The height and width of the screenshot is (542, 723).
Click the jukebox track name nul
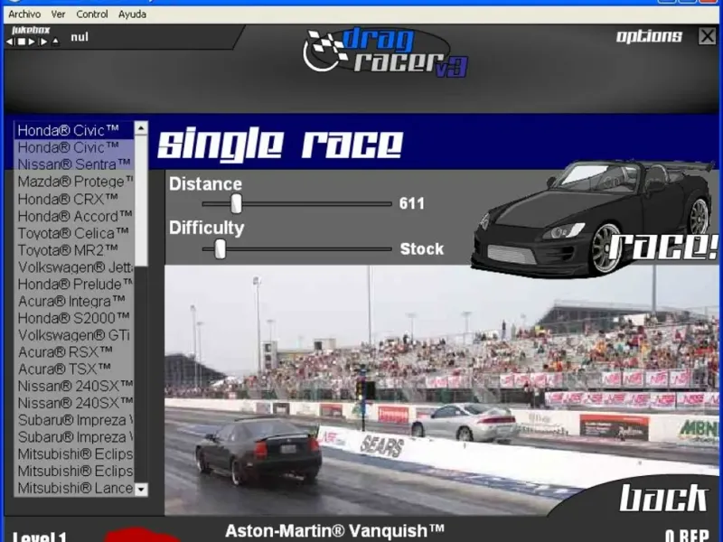(80, 37)
